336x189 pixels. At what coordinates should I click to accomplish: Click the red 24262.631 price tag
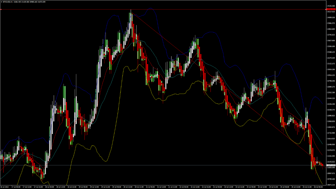331,10
